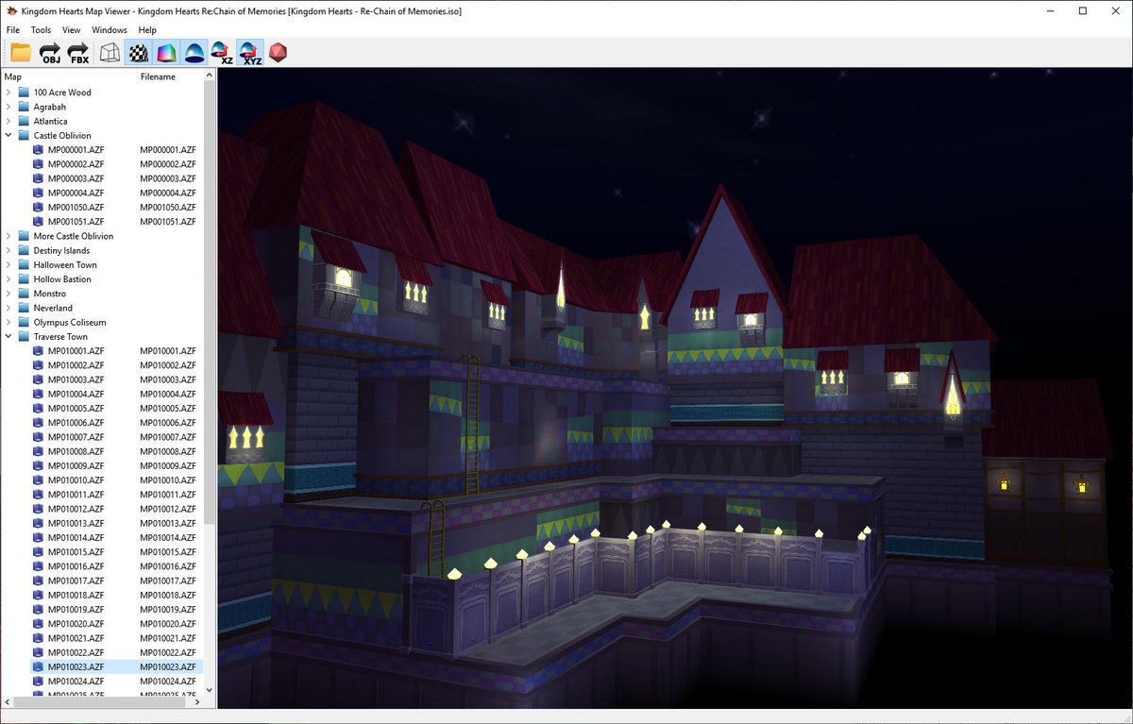
Task: Select map MP010019.AZF
Action: 76,609
